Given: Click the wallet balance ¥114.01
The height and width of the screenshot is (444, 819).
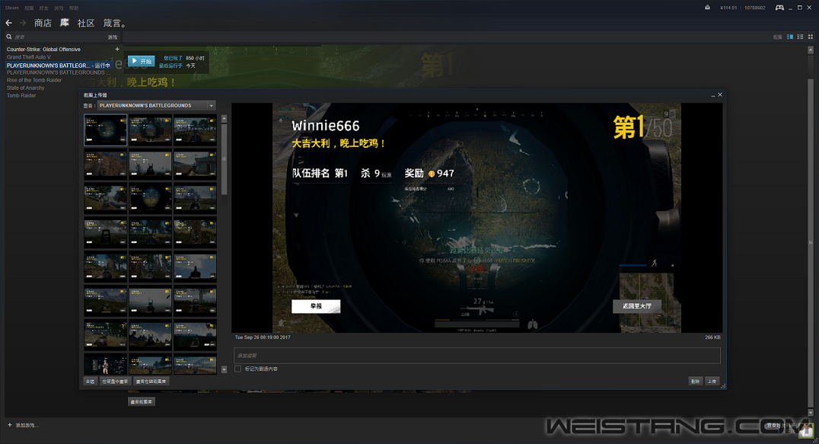Looking at the screenshot, I should pyautogui.click(x=728, y=8).
